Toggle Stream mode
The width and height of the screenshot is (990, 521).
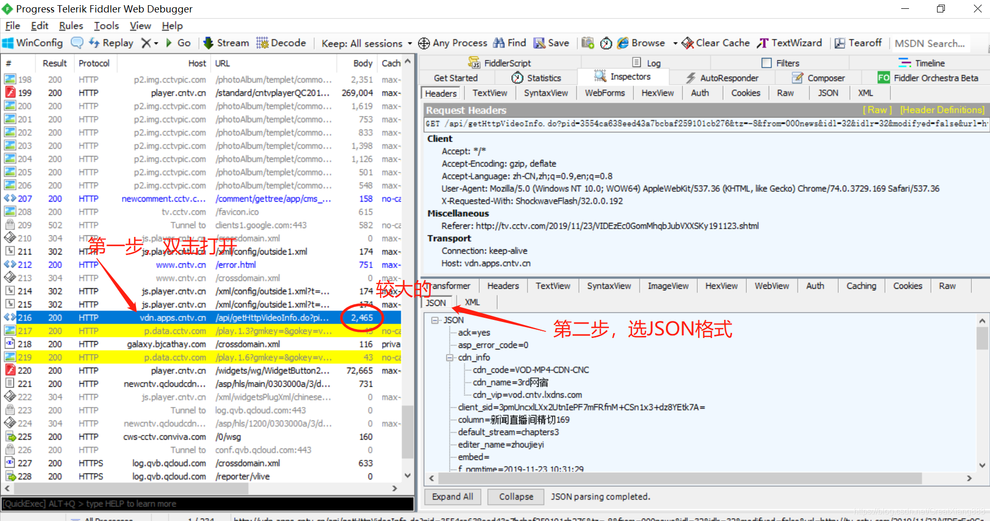pyautogui.click(x=226, y=43)
